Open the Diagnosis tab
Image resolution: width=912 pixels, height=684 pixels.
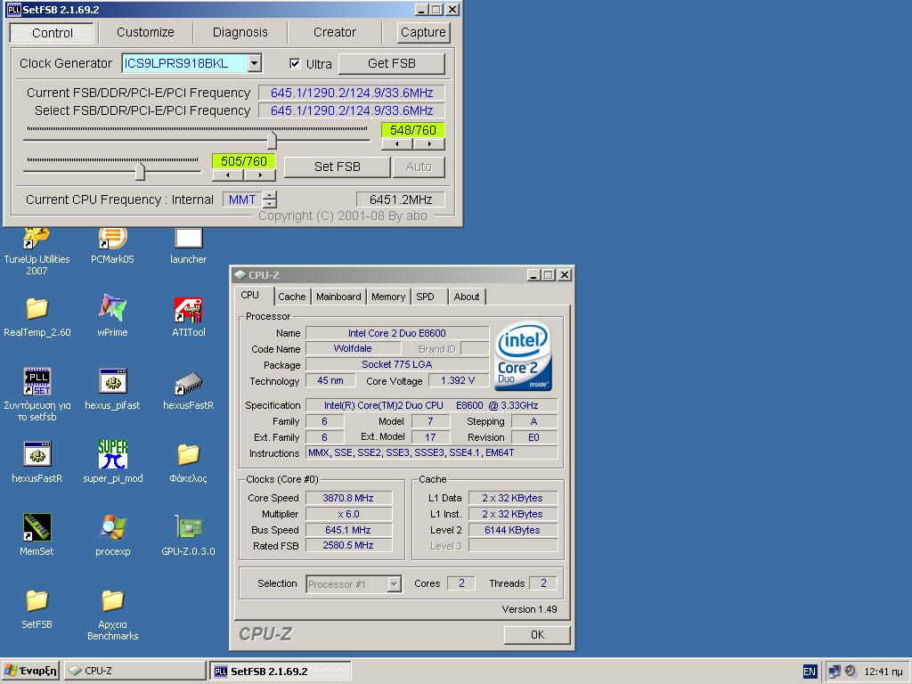240,32
